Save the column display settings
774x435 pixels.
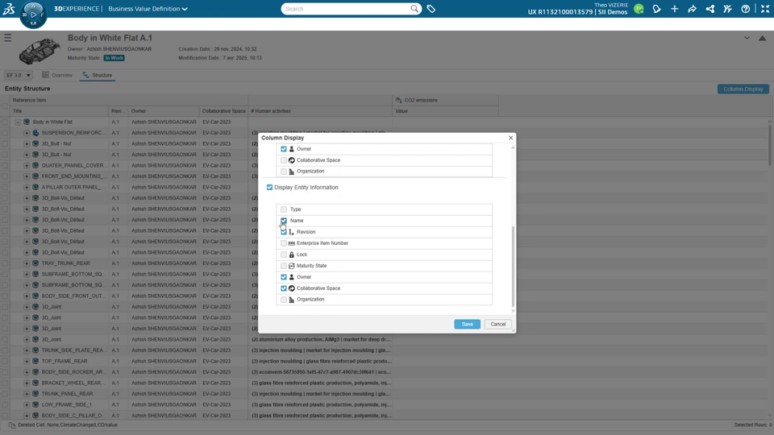467,324
